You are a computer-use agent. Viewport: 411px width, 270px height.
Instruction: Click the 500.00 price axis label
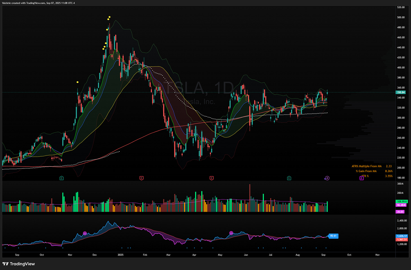pyautogui.click(x=401, y=17)
